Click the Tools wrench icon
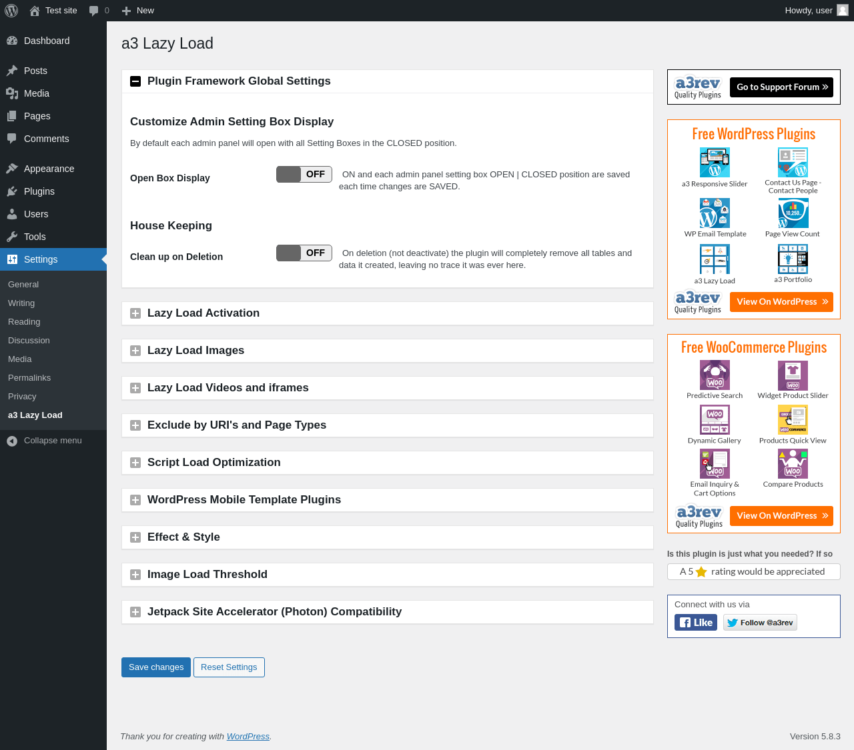This screenshot has height=750, width=854. 12,237
